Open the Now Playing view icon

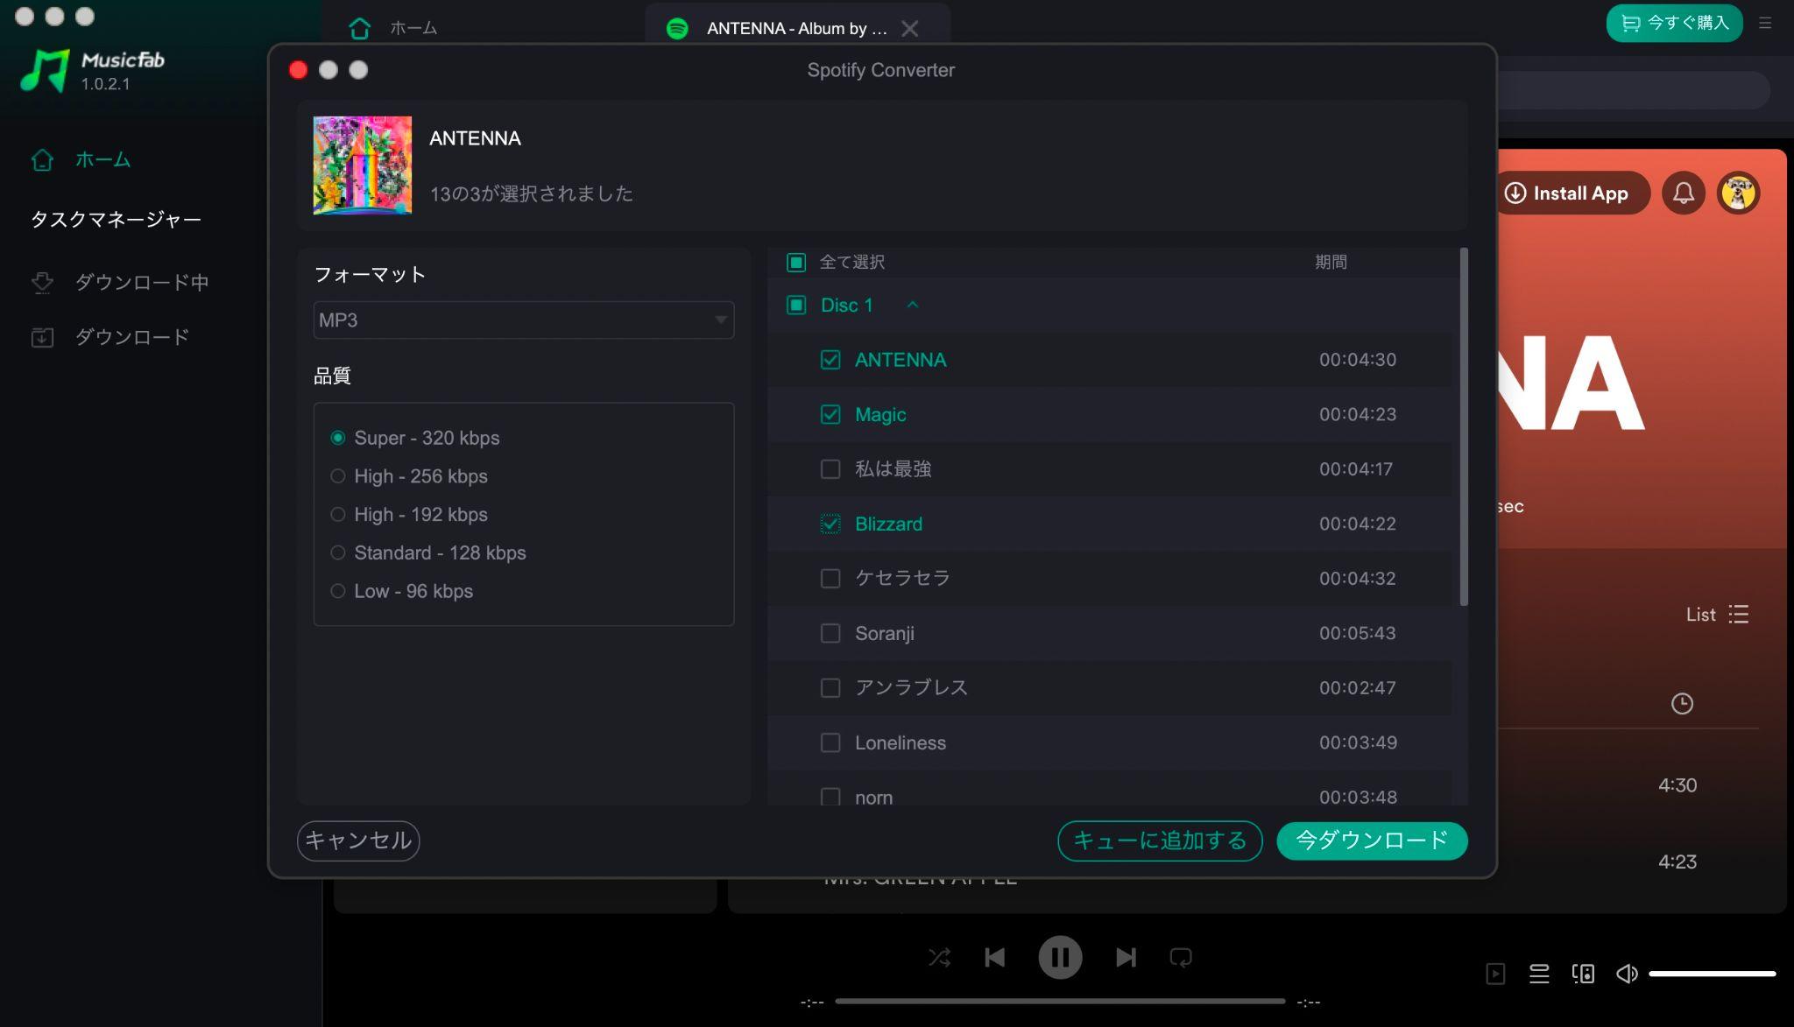[1495, 974]
